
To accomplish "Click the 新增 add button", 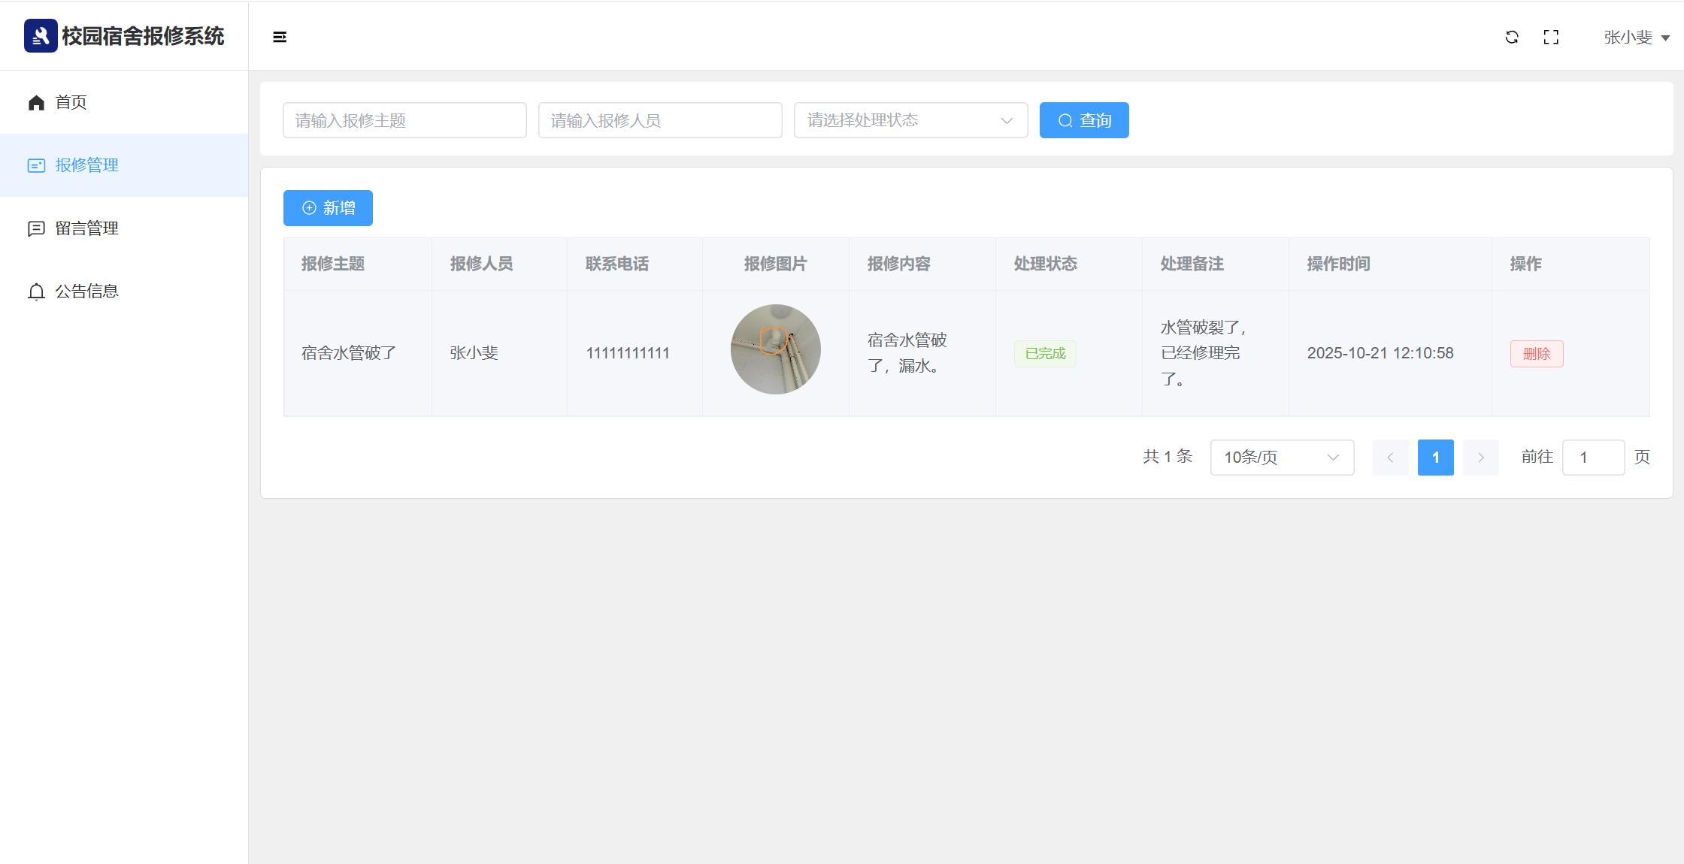I will click(x=328, y=208).
